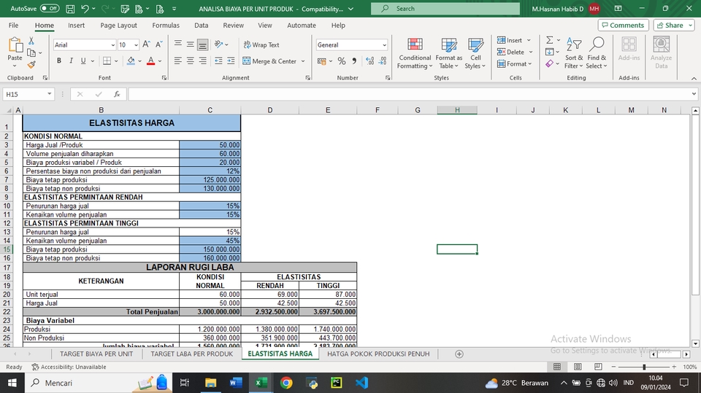Open the Format as Table dropdown
701x393 pixels.
point(449,53)
